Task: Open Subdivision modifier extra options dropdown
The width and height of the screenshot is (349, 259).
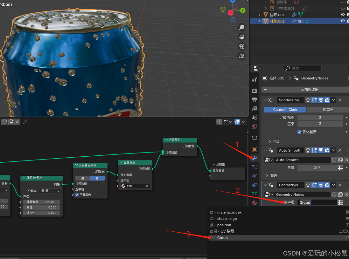Action: click(x=333, y=100)
